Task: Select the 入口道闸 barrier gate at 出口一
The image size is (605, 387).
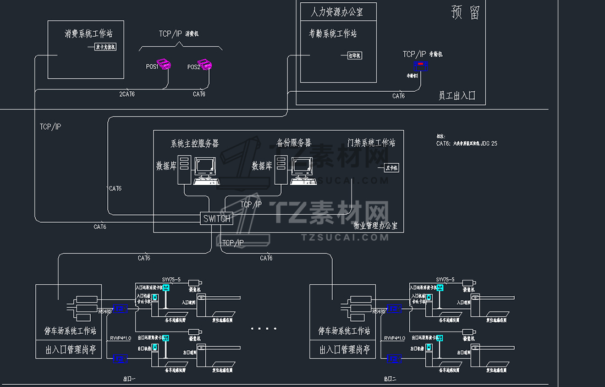Action: 218,305
